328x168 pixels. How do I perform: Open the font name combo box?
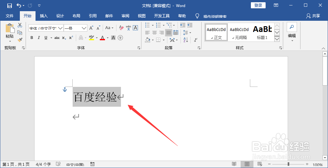click(x=46, y=28)
